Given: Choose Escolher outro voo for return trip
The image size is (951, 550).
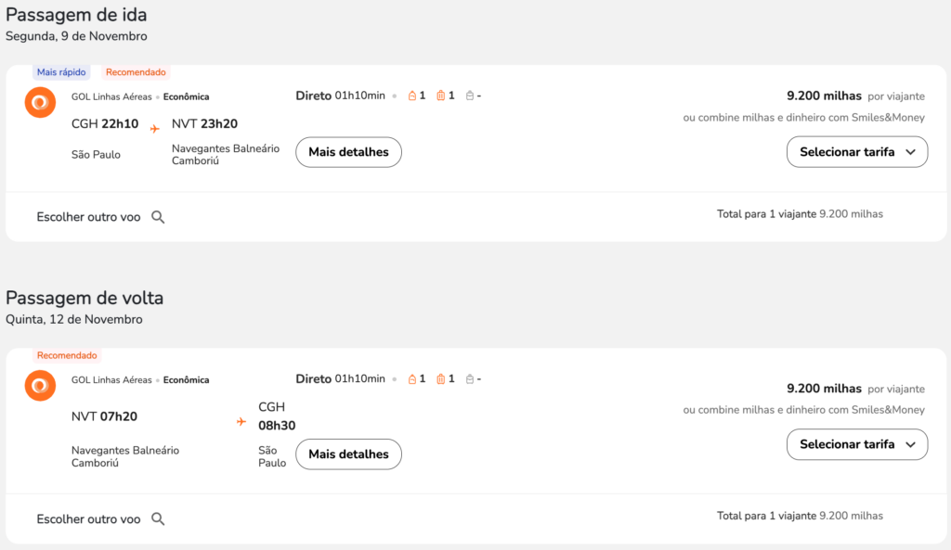Looking at the screenshot, I should (88, 519).
